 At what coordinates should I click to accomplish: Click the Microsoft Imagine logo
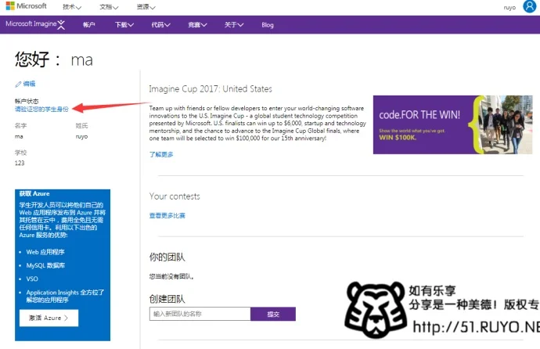click(x=35, y=24)
